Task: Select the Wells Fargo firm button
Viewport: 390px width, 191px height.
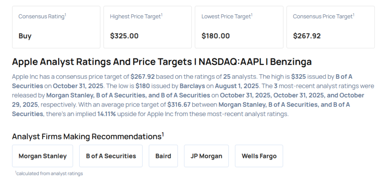Action: tap(259, 156)
